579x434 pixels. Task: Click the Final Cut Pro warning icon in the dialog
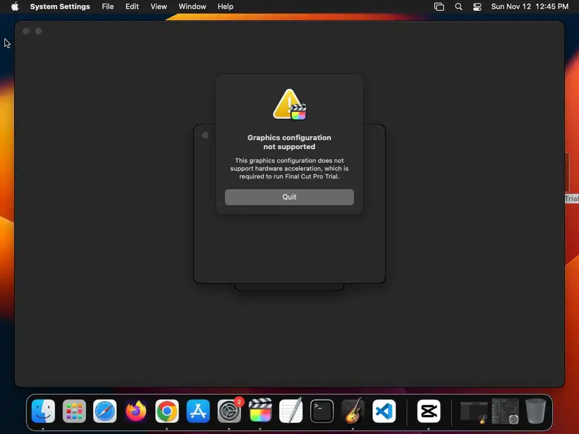click(289, 105)
